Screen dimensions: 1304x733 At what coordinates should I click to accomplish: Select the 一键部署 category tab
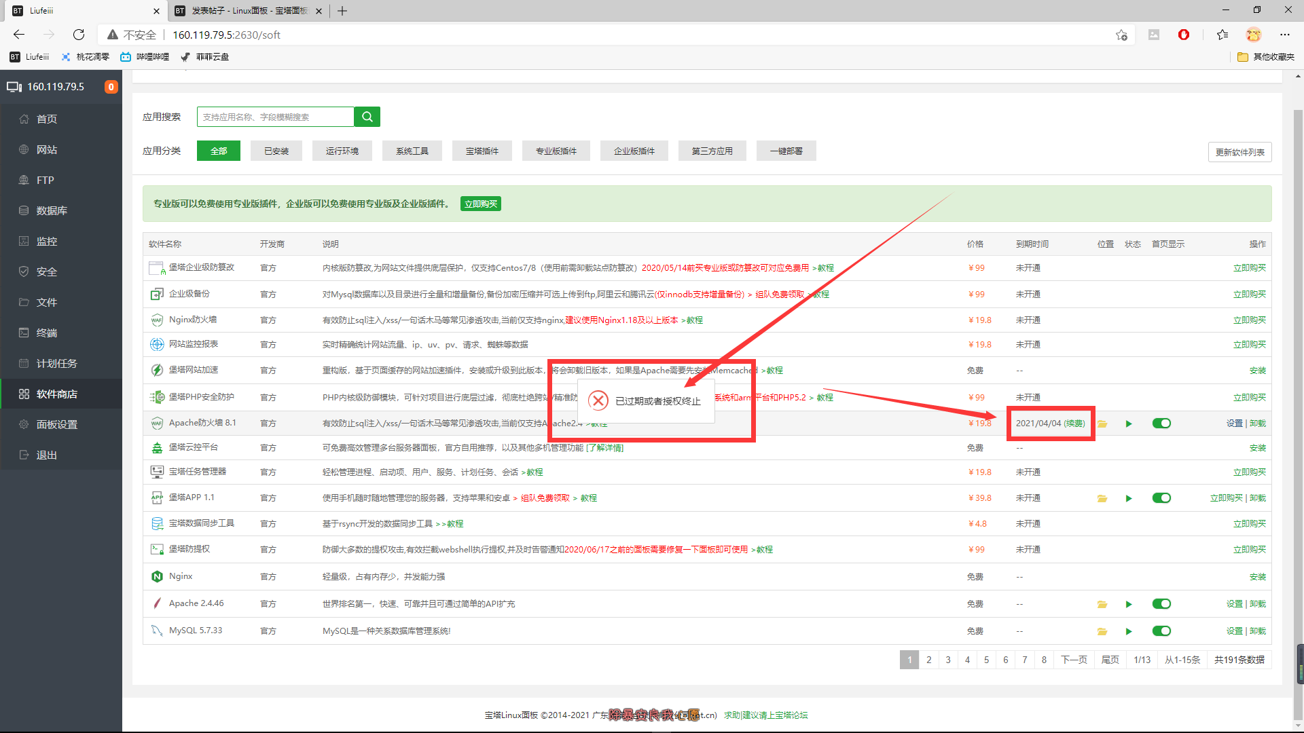point(786,151)
